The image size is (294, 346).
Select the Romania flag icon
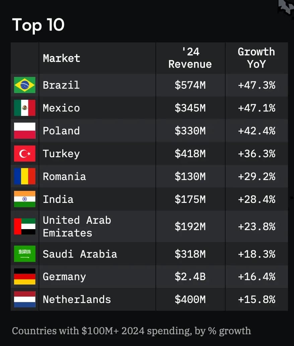click(25, 176)
